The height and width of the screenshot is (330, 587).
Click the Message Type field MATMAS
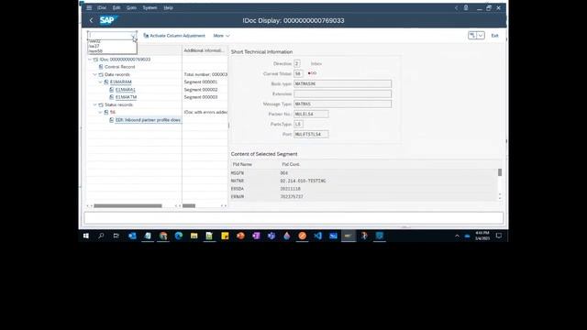tap(342, 104)
